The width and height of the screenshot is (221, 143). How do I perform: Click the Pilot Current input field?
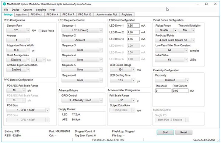tap(180, 91)
